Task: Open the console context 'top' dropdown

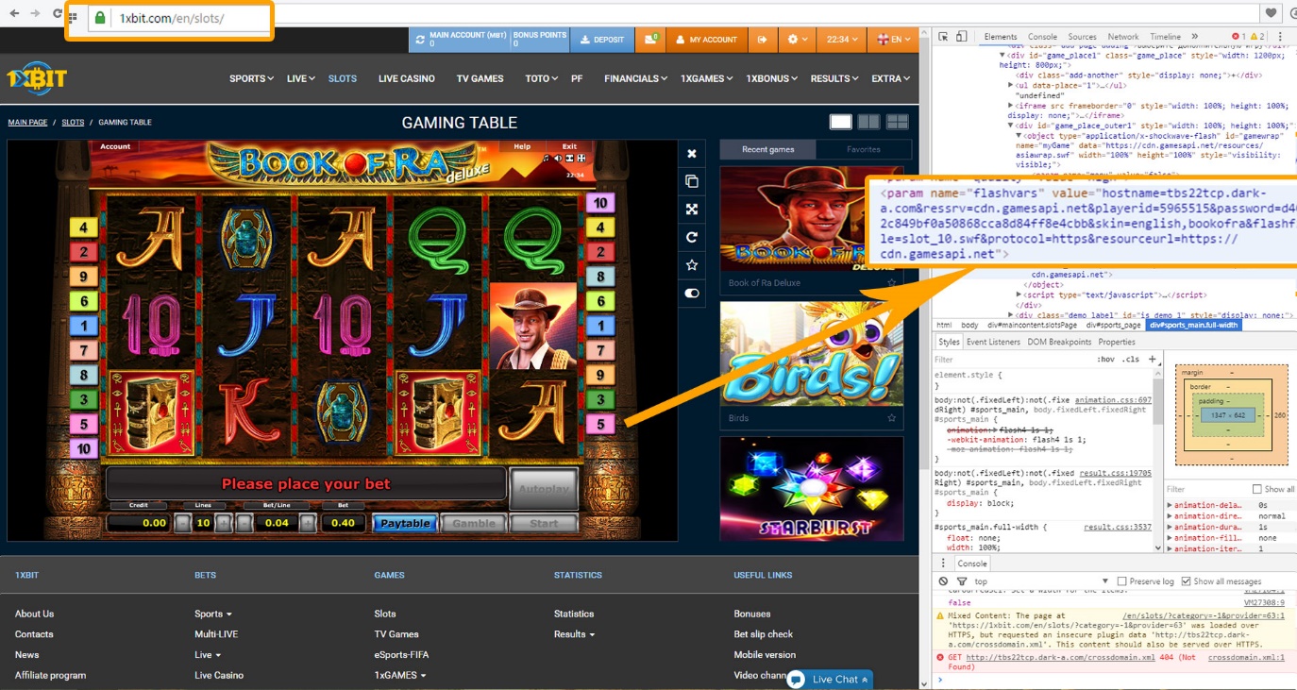Action: pyautogui.click(x=1041, y=581)
